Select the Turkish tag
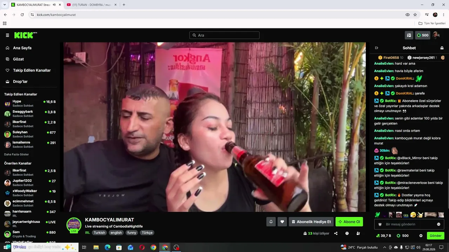Viewport: 449px width, 252px height. coord(99,233)
